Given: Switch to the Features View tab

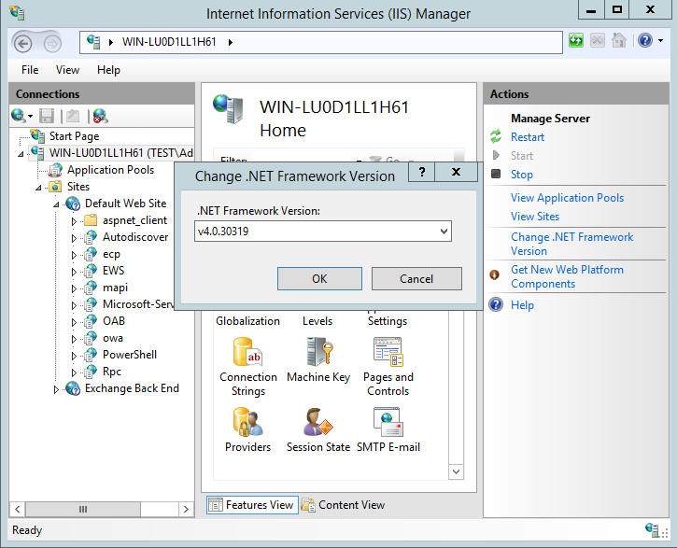Looking at the screenshot, I should [x=252, y=505].
